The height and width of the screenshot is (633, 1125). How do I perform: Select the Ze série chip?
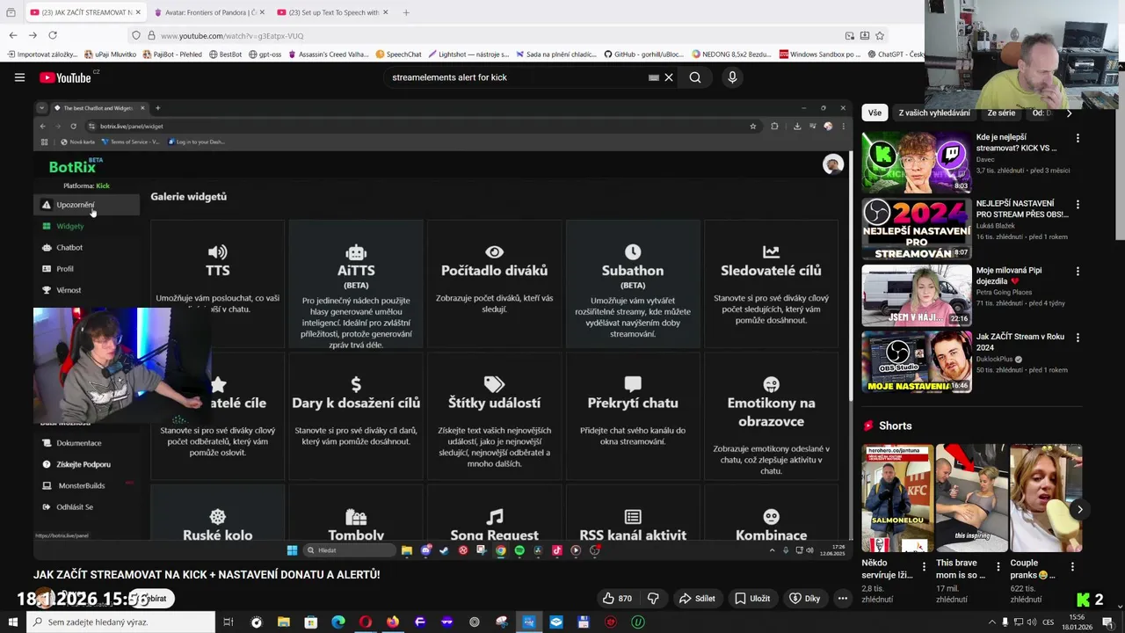(1001, 113)
